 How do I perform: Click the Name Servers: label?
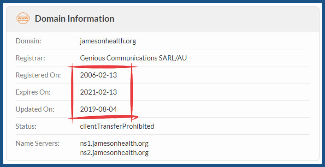pyautogui.click(x=37, y=143)
